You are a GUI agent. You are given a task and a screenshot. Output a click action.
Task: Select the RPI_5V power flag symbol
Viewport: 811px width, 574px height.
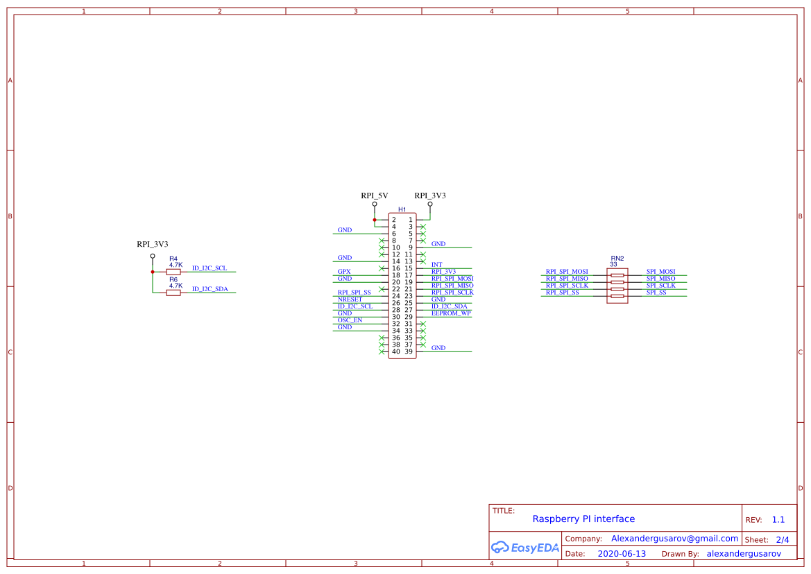click(375, 204)
